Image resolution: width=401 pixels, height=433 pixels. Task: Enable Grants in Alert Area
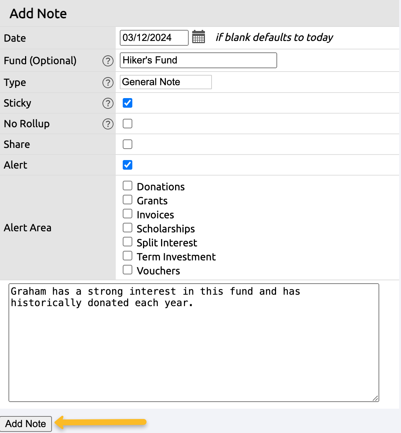[127, 200]
